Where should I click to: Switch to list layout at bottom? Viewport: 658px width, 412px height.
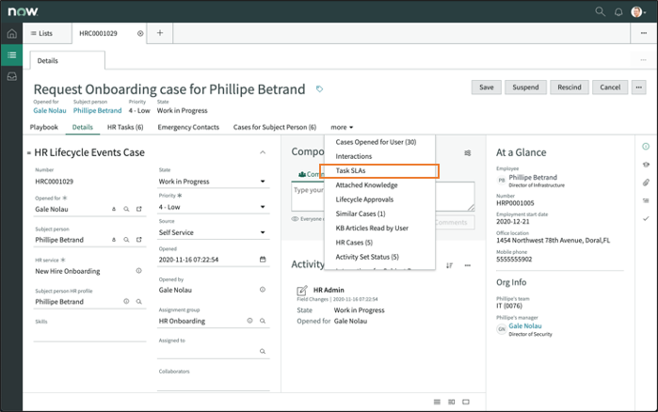437,402
